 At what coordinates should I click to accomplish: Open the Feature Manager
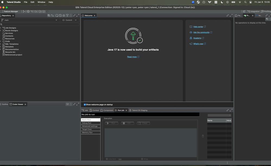coord(11,11)
